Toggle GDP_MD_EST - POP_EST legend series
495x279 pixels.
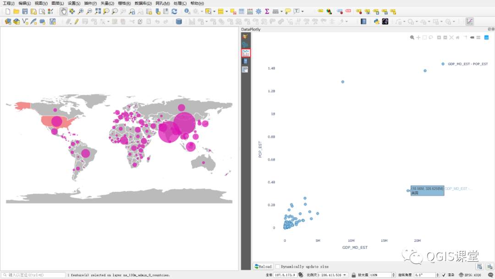tap(465, 64)
